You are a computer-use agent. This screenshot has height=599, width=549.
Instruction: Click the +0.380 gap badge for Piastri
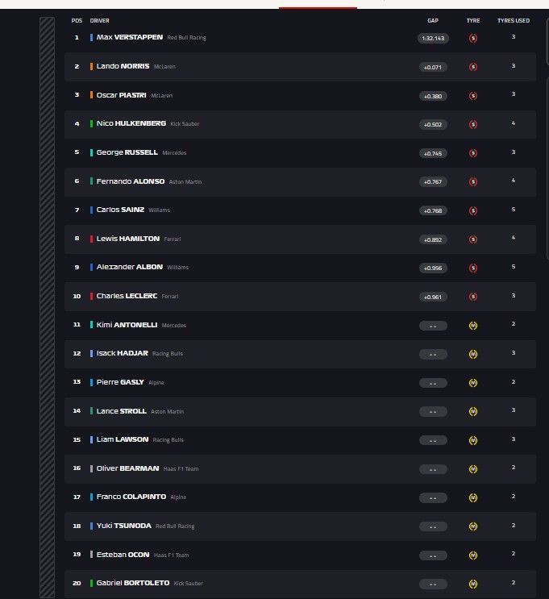pos(433,96)
